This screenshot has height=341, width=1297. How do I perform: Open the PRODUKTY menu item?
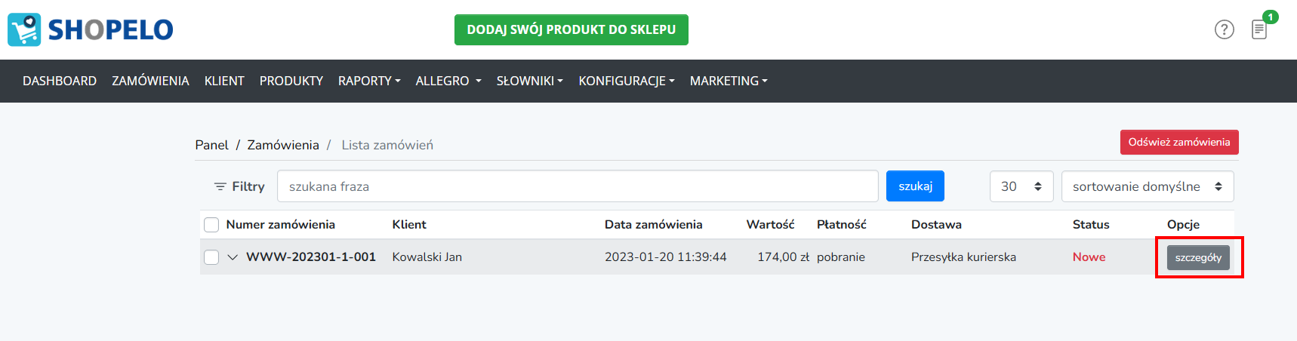(291, 81)
